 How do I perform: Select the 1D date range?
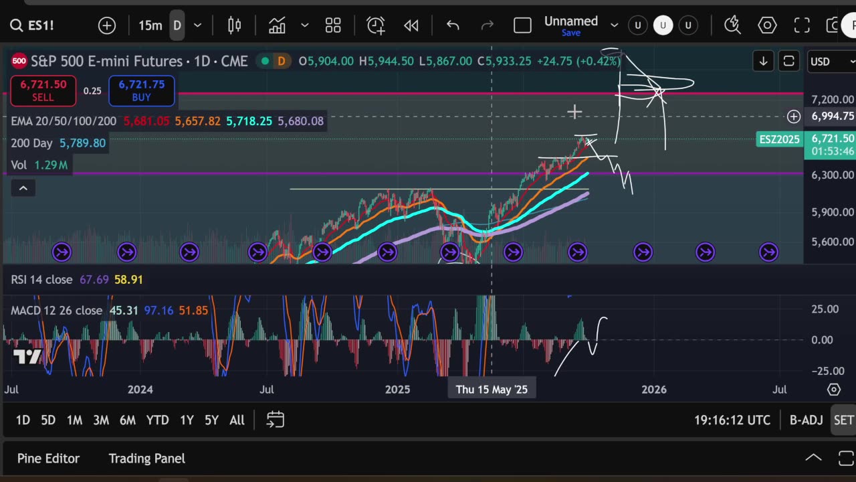(x=23, y=420)
